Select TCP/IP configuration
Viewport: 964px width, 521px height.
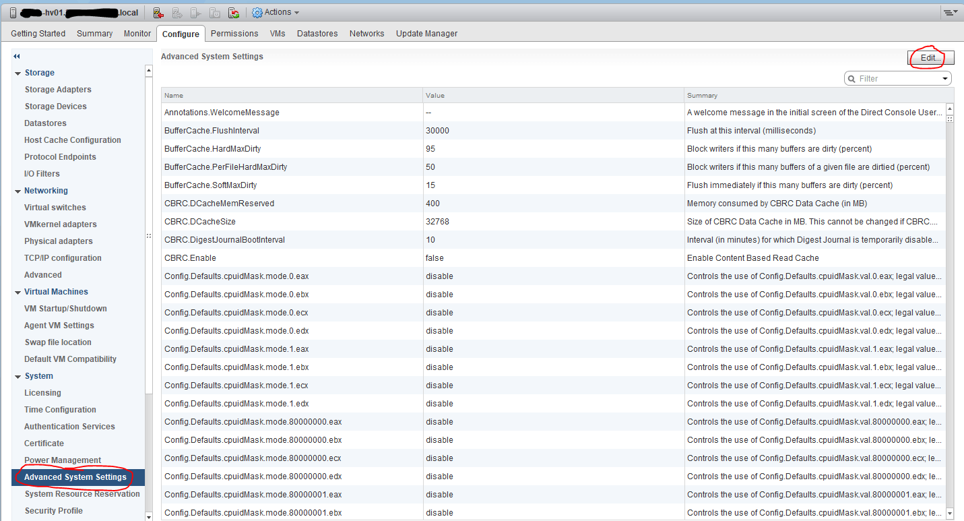coord(63,258)
